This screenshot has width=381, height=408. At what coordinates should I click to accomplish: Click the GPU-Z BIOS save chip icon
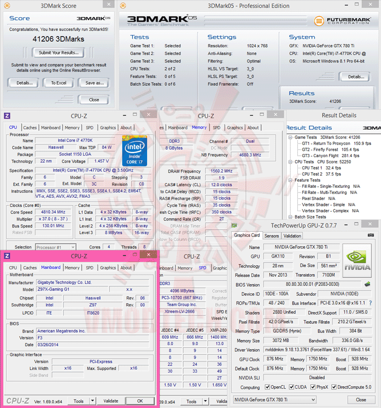coord(367,284)
